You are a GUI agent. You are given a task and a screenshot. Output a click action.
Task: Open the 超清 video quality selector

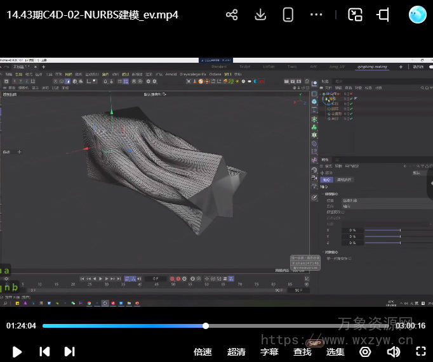pyautogui.click(x=236, y=352)
